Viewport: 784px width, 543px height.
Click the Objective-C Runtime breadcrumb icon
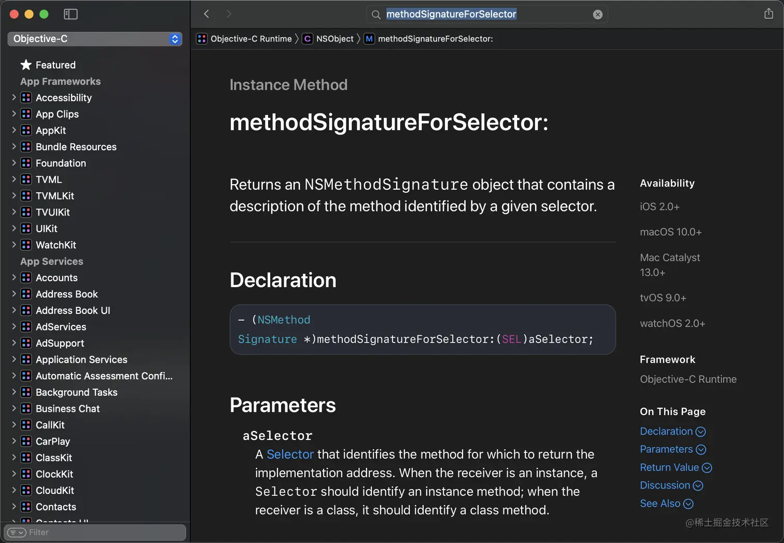(202, 39)
